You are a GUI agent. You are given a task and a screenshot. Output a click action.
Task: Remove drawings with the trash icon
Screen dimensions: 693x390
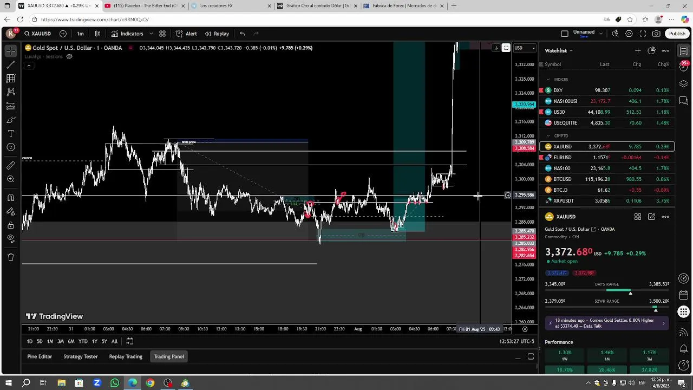(11, 257)
